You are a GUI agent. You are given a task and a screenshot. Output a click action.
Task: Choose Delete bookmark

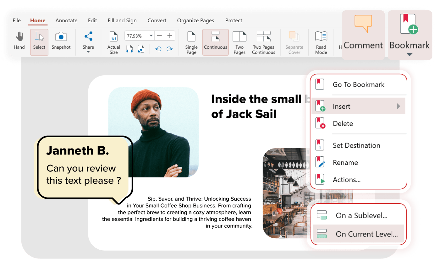click(x=359, y=123)
